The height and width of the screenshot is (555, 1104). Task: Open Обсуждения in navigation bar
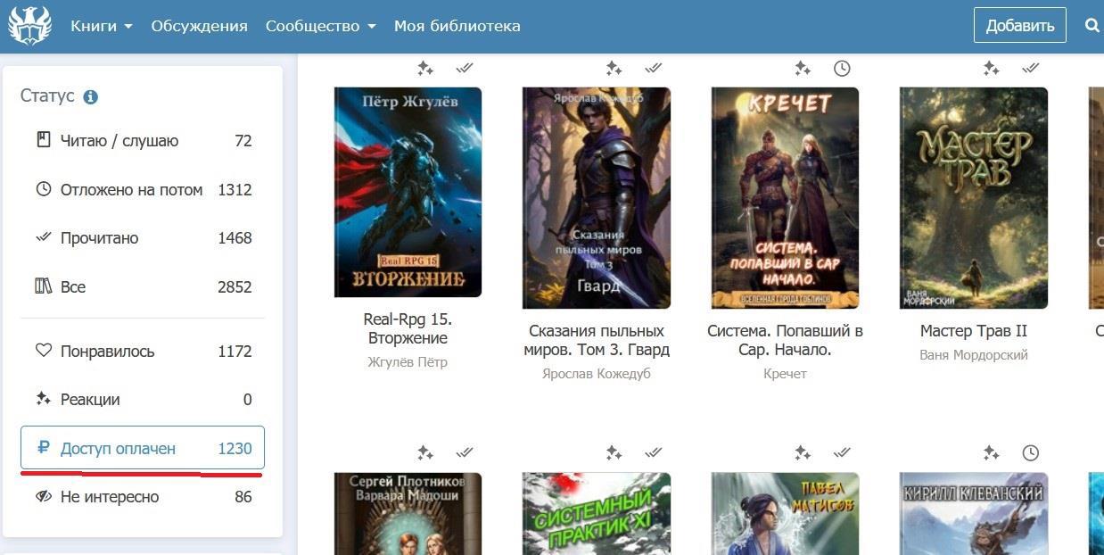click(x=200, y=26)
